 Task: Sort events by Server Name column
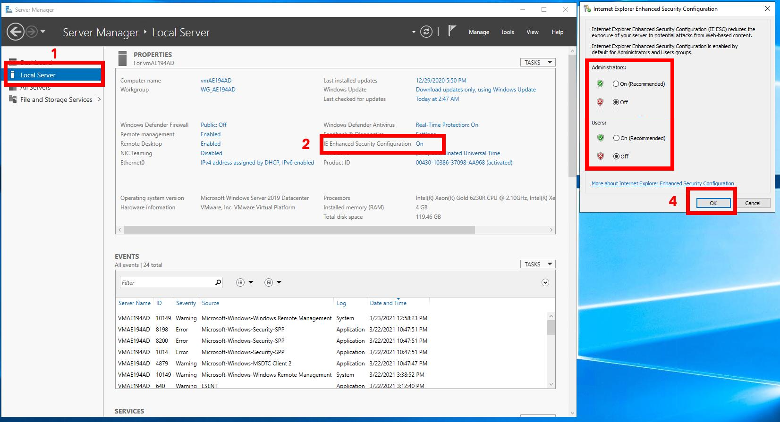135,303
